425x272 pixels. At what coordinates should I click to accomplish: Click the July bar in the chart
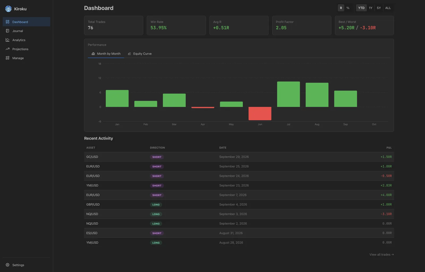tap(288, 94)
